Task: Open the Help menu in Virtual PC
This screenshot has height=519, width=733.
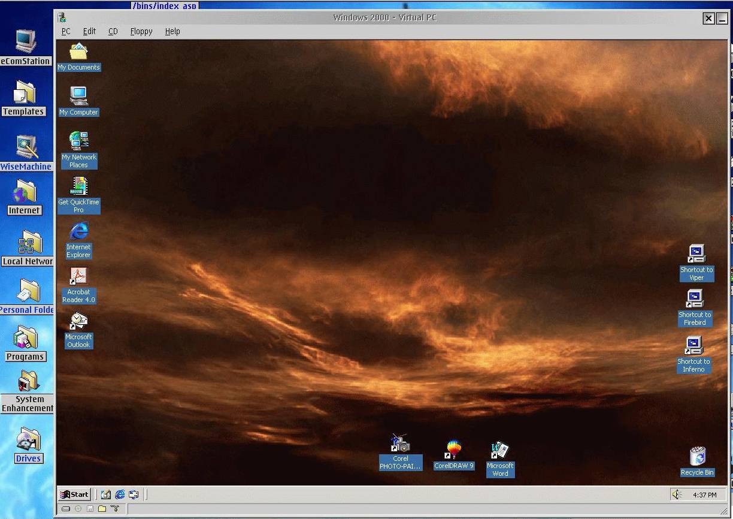Action: (x=172, y=31)
